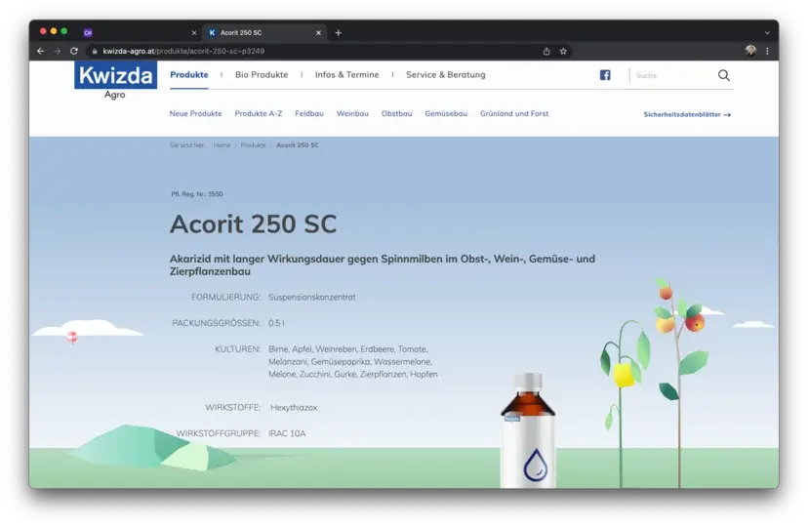Screen dimensions: 808x527
Task: Click the browser forward arrow
Action: coord(58,51)
